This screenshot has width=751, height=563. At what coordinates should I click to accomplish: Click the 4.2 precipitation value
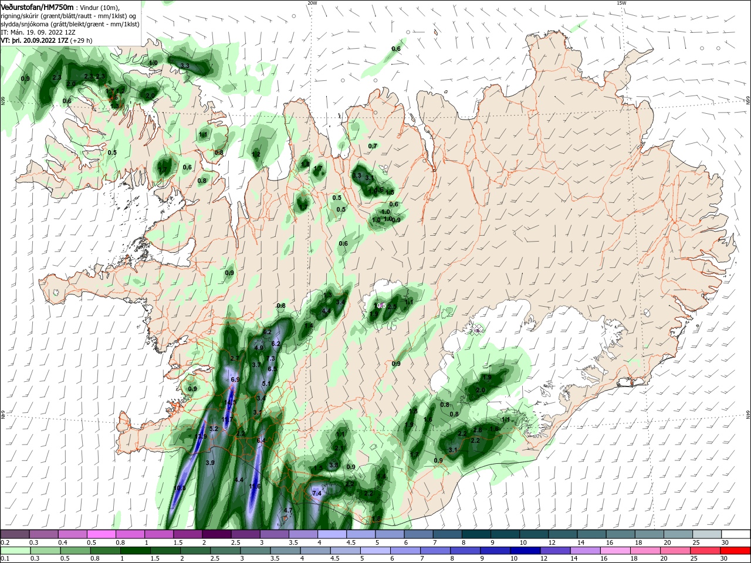(x=267, y=332)
